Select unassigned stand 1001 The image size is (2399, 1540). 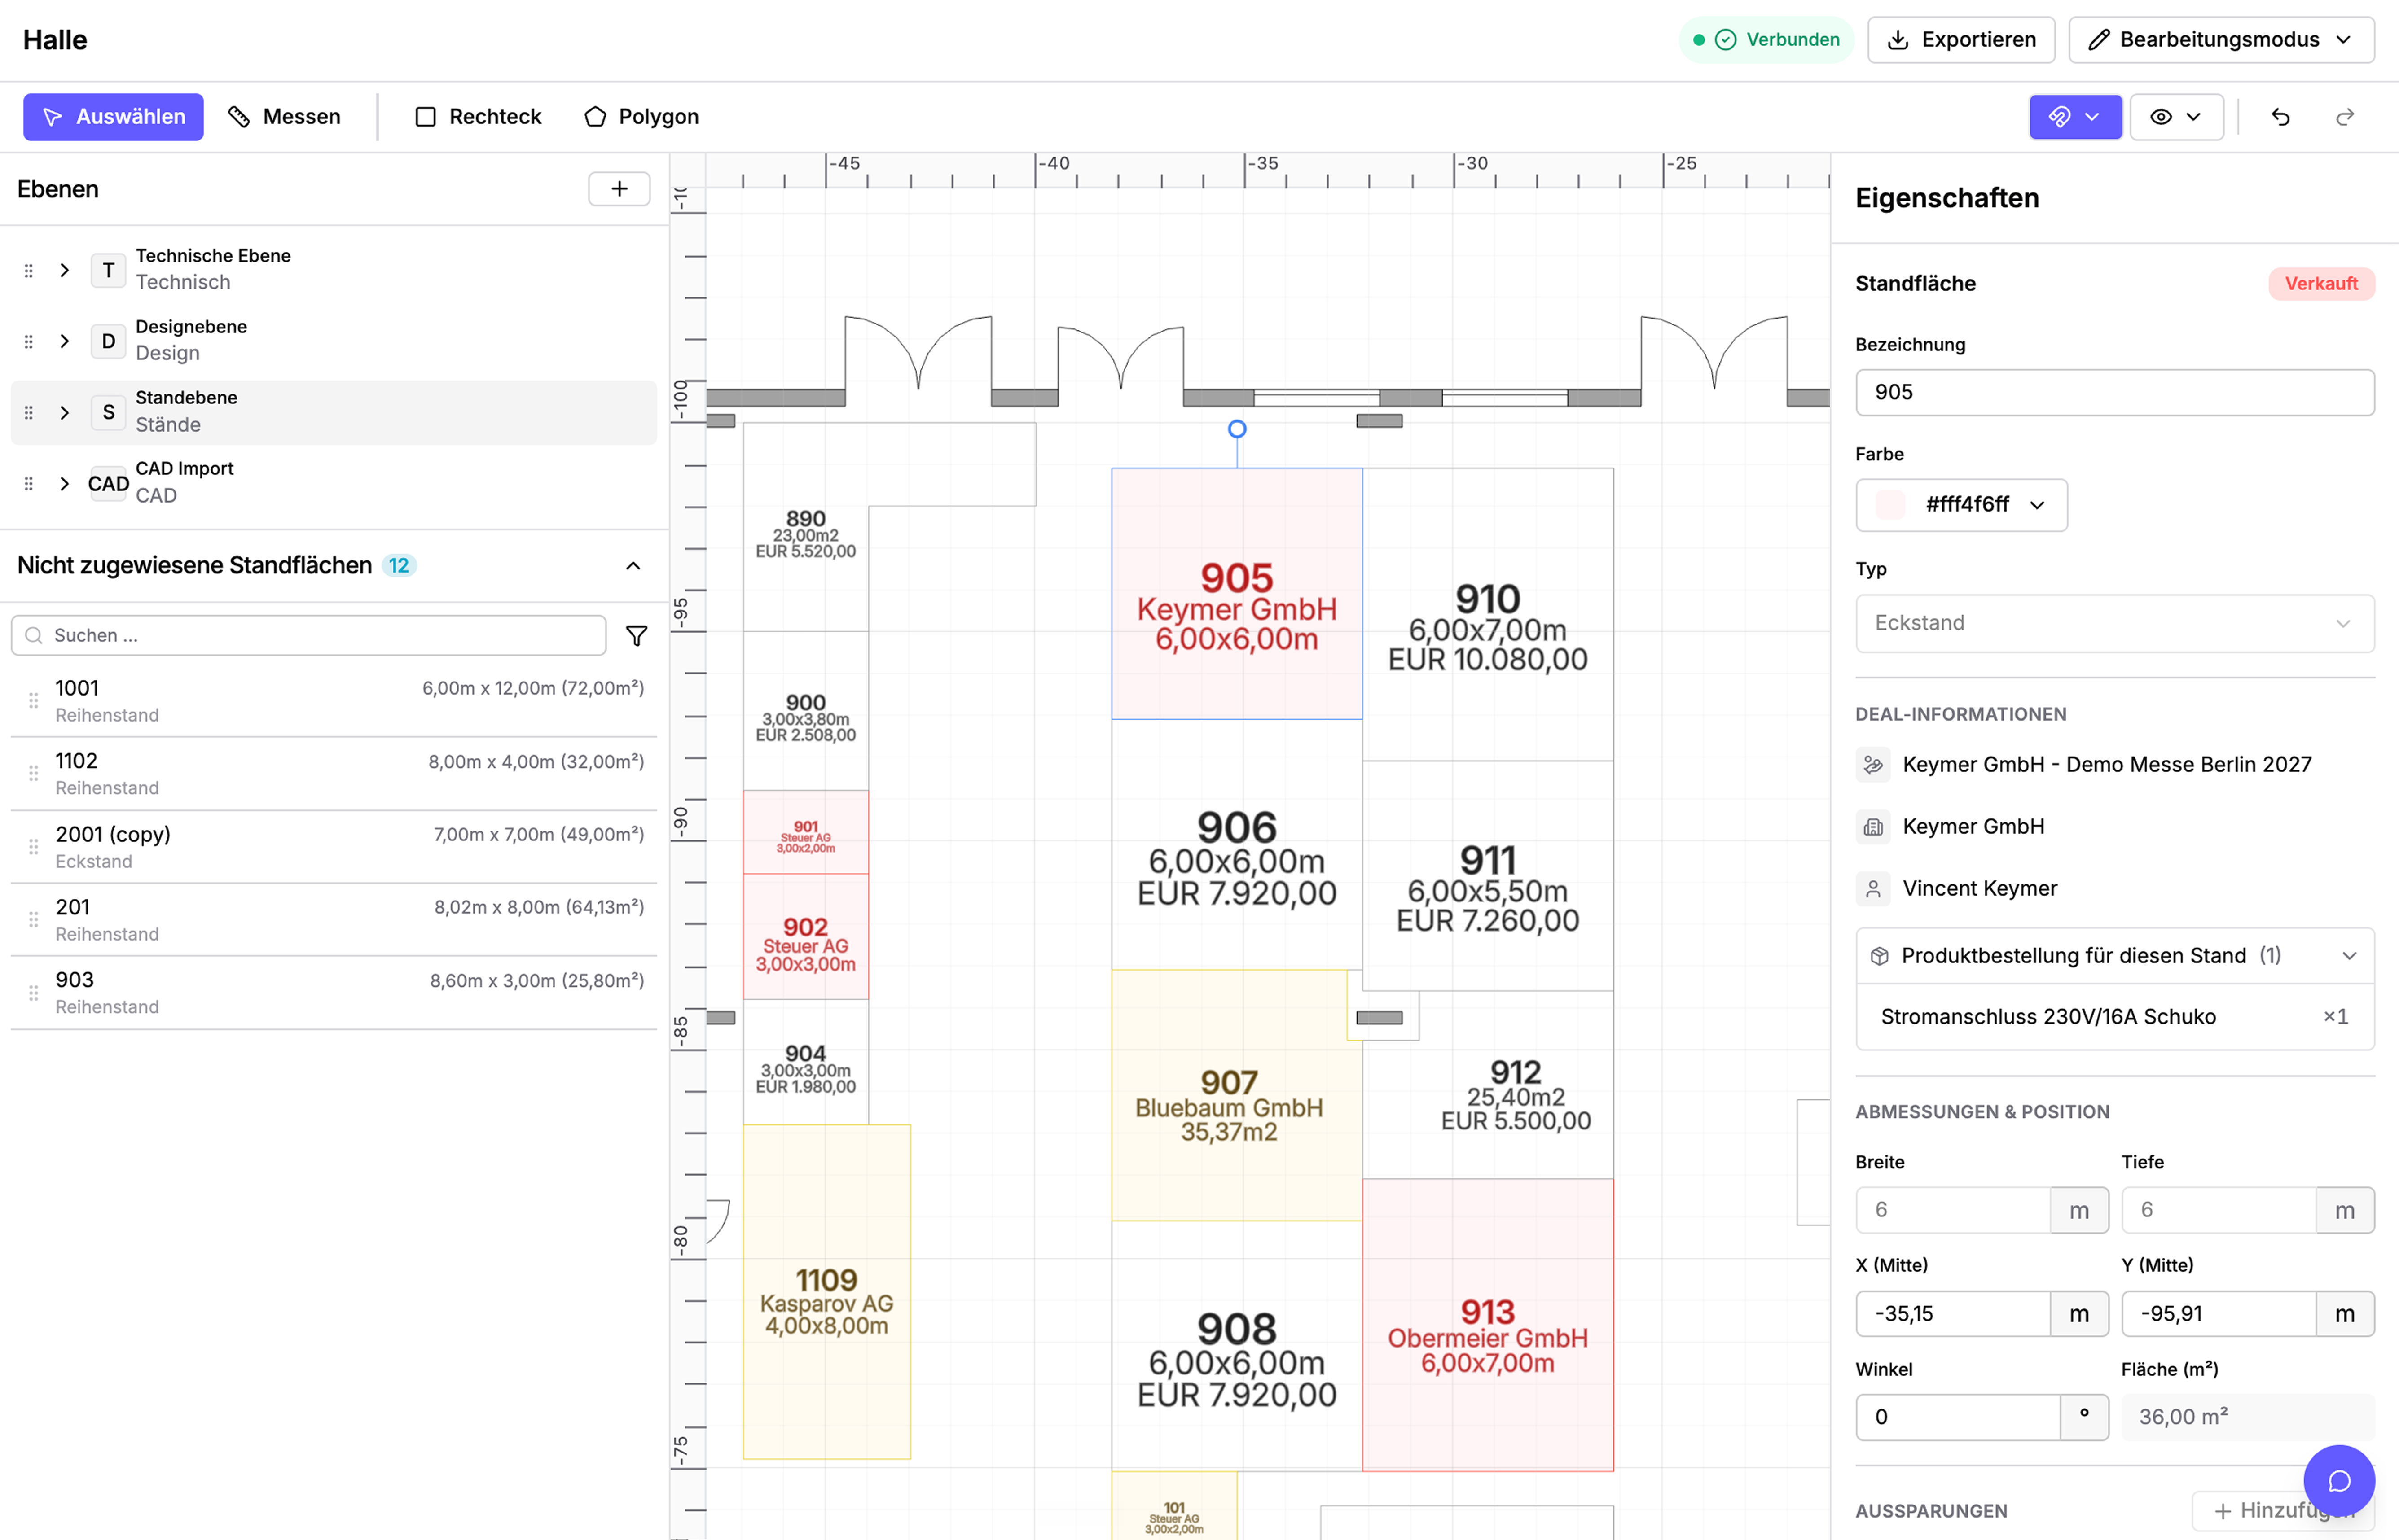[334, 701]
